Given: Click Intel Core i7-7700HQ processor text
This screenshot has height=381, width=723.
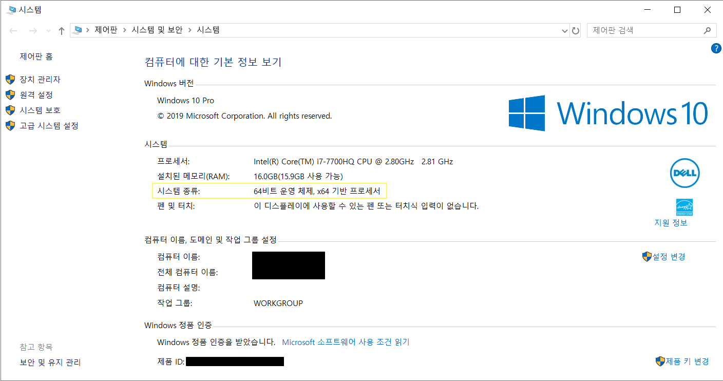Looking at the screenshot, I should click(x=353, y=162).
